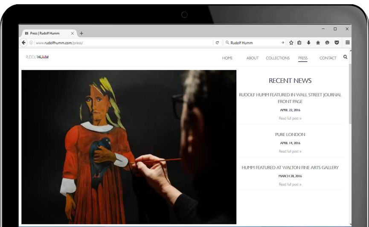Viewport: 369px width, 227px height.
Task: Open the bookmarks list clipboard icon
Action: click(x=299, y=43)
